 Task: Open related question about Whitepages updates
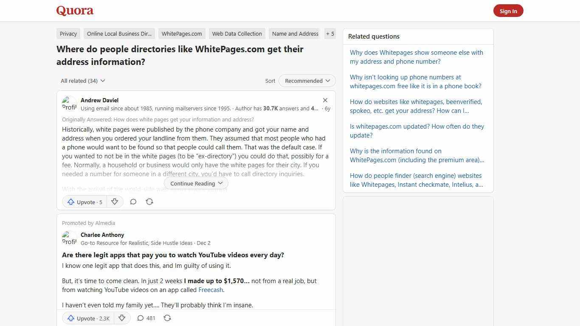click(417, 131)
